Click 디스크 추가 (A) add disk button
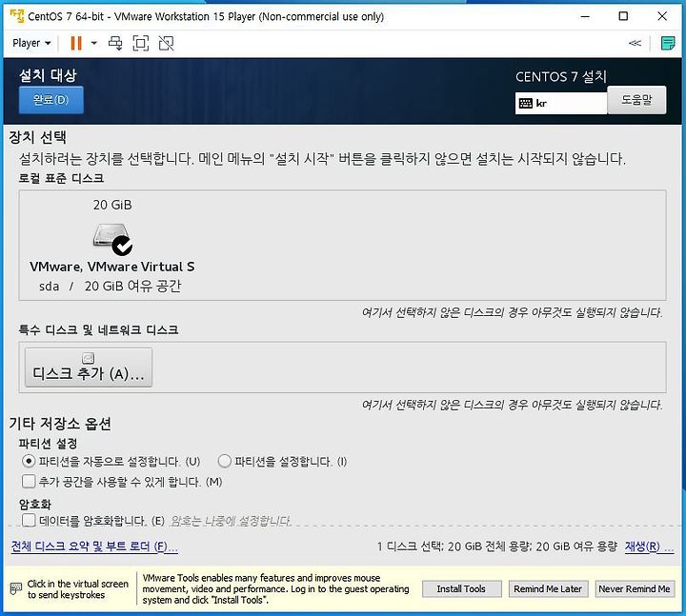 click(89, 368)
